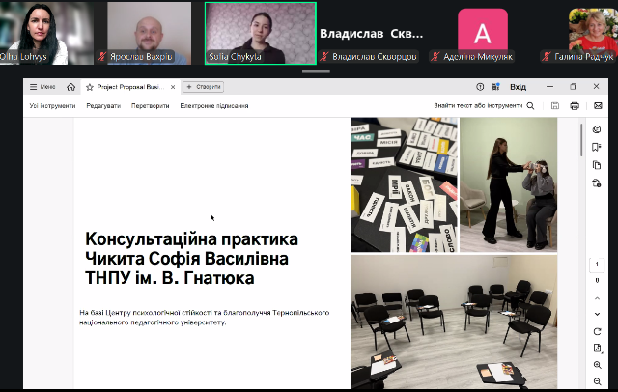Image resolution: width=618 pixels, height=392 pixels.
Task: Click the page number 1 box
Action: click(597, 265)
